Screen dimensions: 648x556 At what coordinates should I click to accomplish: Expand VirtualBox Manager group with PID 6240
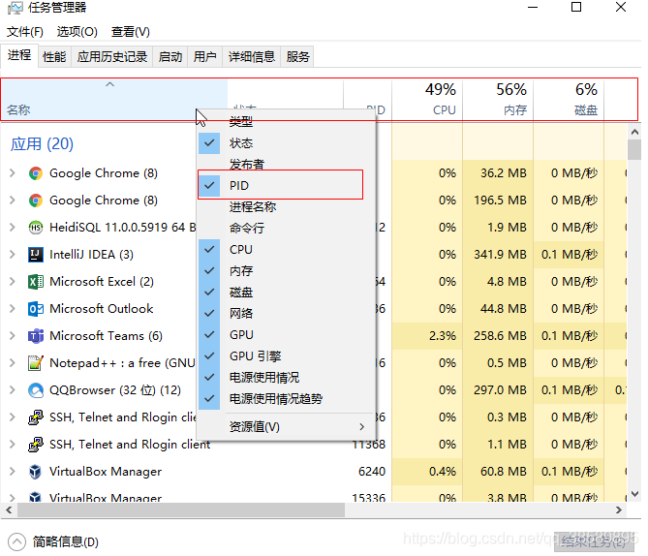click(x=13, y=472)
